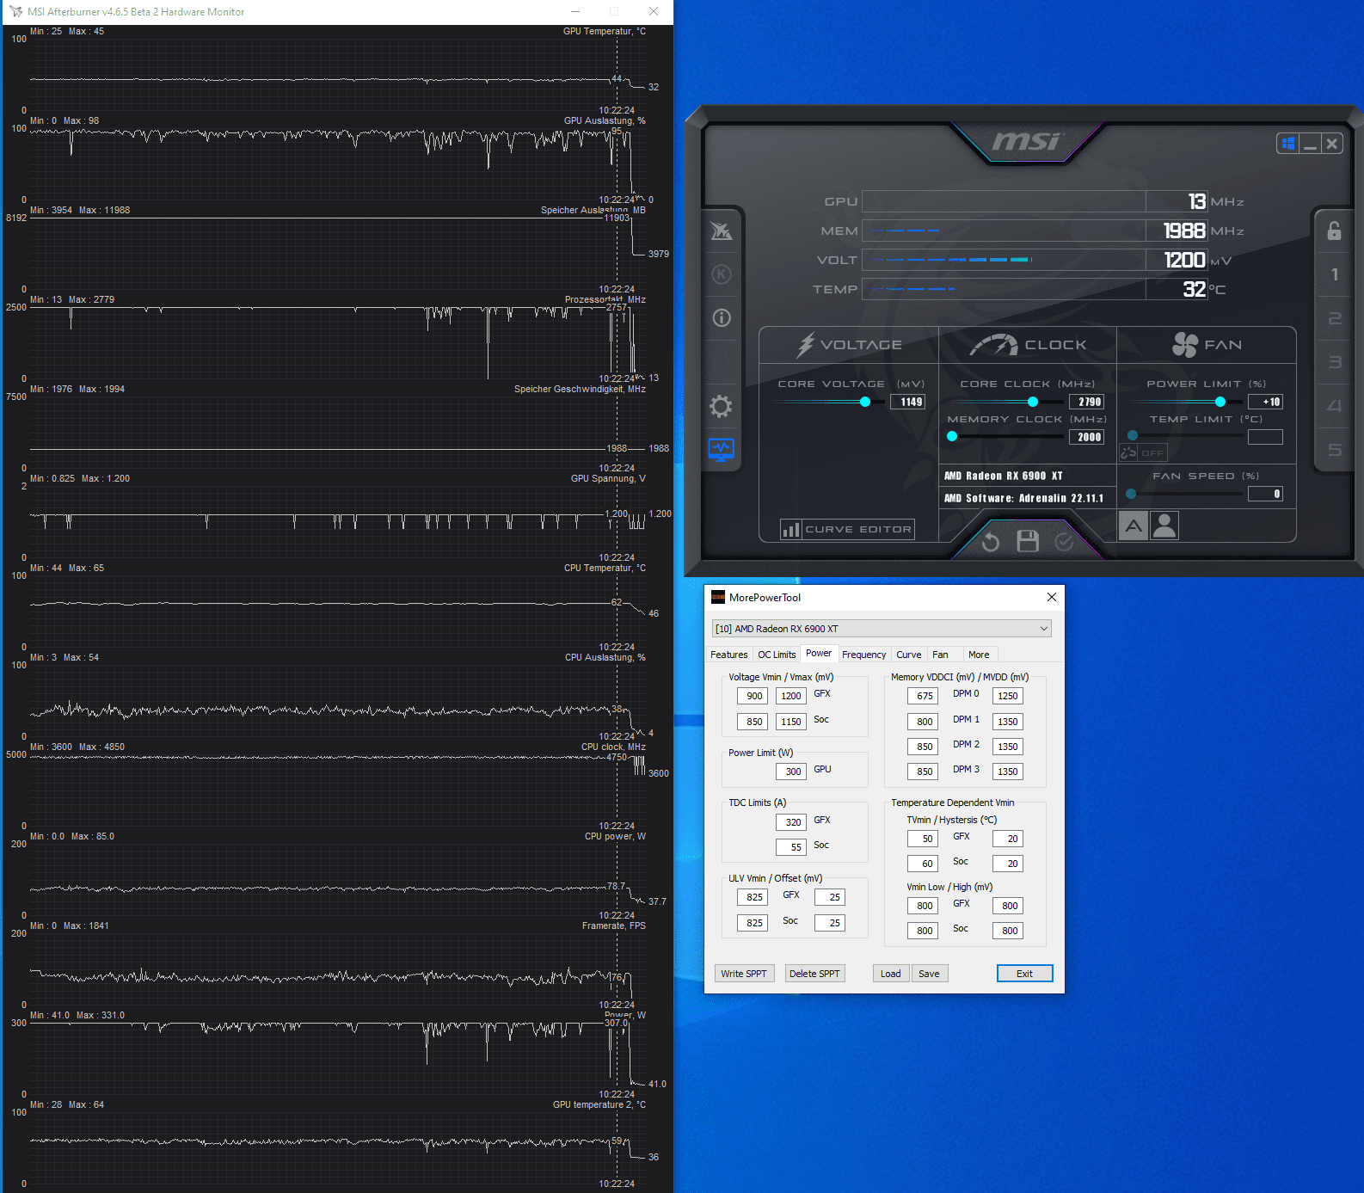Click core voltage value field 1149
1364x1193 pixels.
coord(908,402)
